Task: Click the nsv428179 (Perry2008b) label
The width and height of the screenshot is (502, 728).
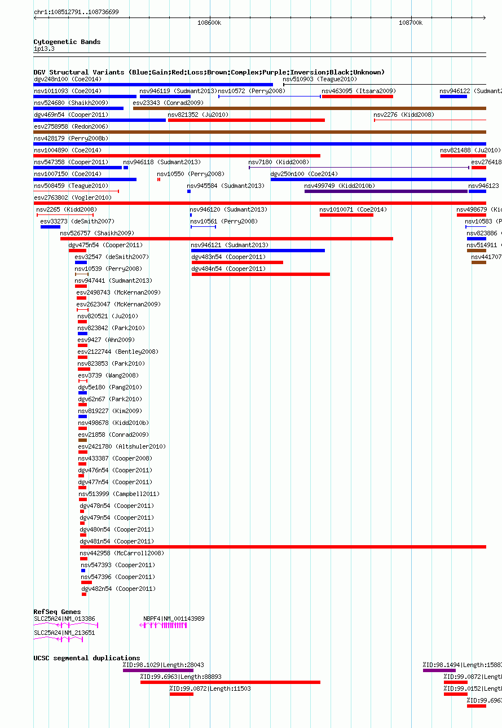Action: (x=71, y=138)
